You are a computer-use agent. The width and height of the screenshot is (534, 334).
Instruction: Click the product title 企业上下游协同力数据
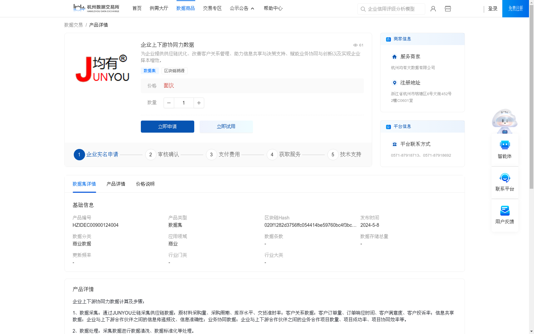[x=167, y=45]
